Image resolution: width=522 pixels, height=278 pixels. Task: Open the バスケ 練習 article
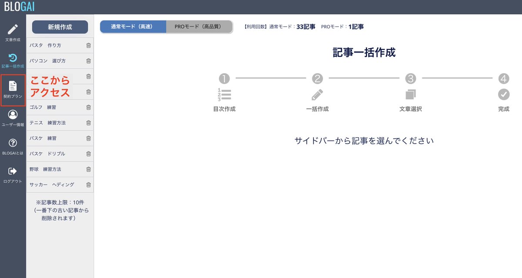[60, 138]
